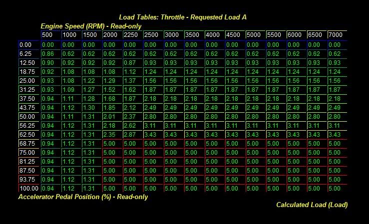The image size is (369, 224).
Task: Click the 68.75 pedal position row header
Action: (x=29, y=143)
